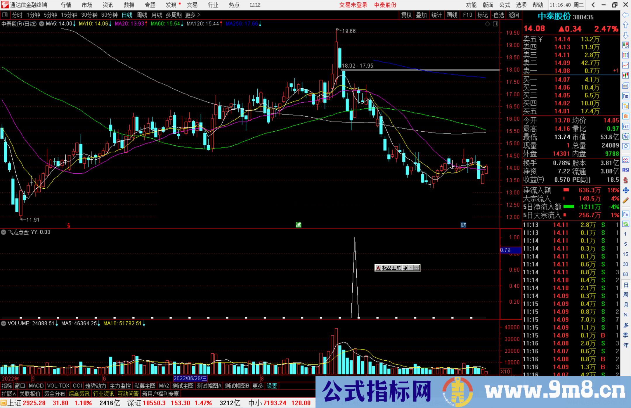Click the four-way move arrows icon
Viewport: 631px width, 408px height.
pos(625,190)
